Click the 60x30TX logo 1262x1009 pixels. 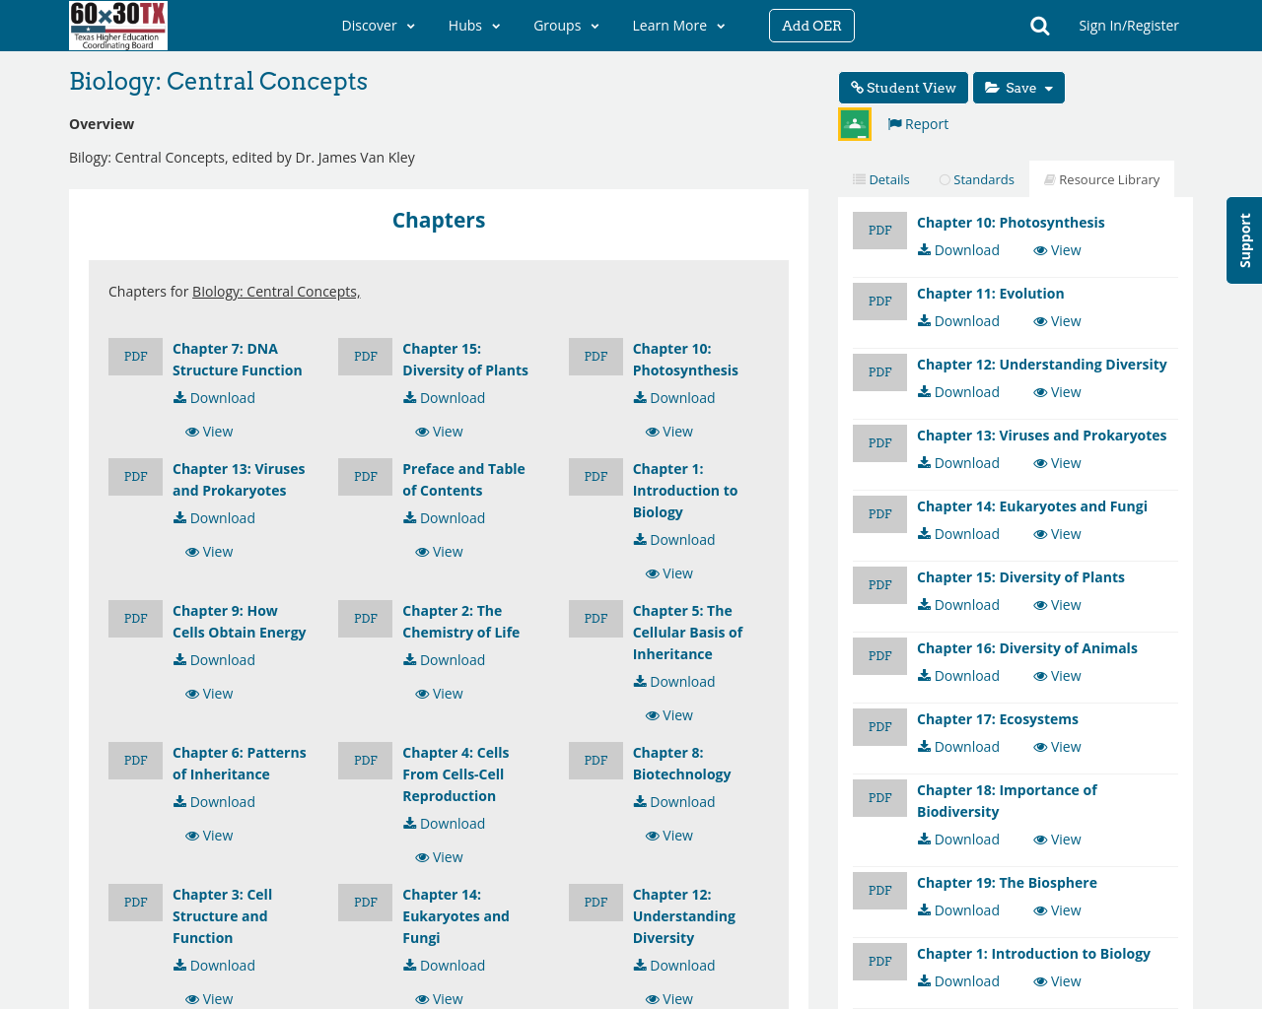pos(118,26)
